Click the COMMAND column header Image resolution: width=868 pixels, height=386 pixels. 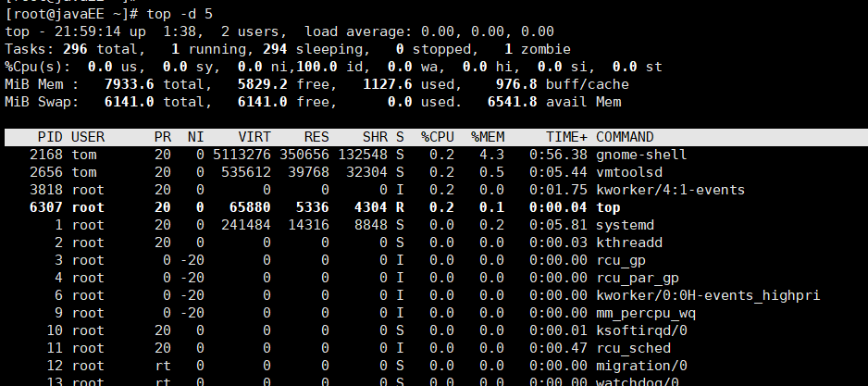click(625, 137)
